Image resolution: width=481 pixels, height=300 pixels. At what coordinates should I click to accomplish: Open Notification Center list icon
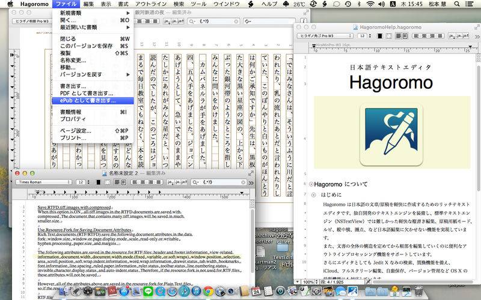pyautogui.click(x=469, y=4)
